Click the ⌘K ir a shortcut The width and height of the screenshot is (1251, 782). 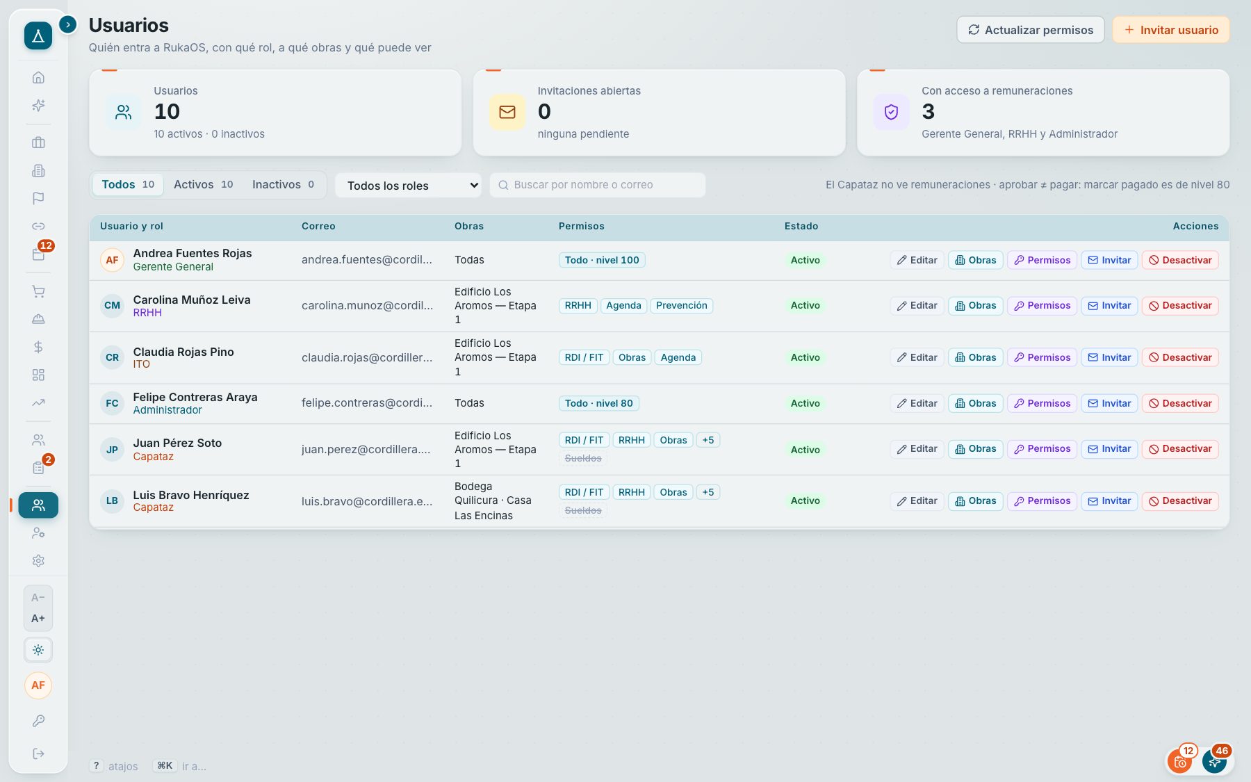click(x=180, y=766)
